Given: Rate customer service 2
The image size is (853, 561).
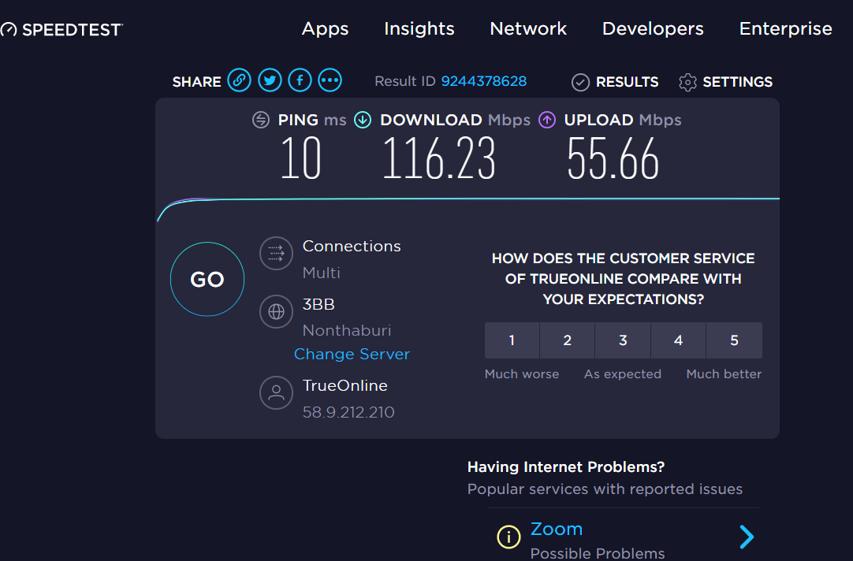Looking at the screenshot, I should (568, 340).
